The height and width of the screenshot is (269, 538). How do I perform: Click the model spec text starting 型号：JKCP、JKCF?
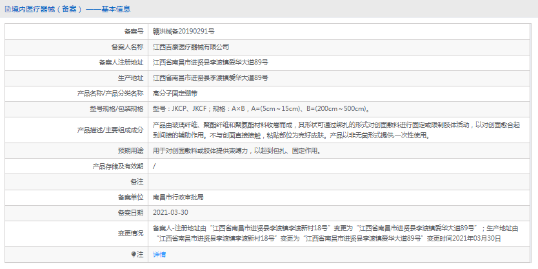pos(261,109)
